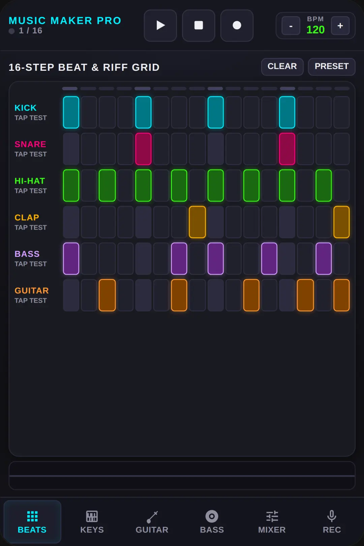Viewport: 364px width, 546px height.
Task: Switch to the Bass tab
Action: 212,522
